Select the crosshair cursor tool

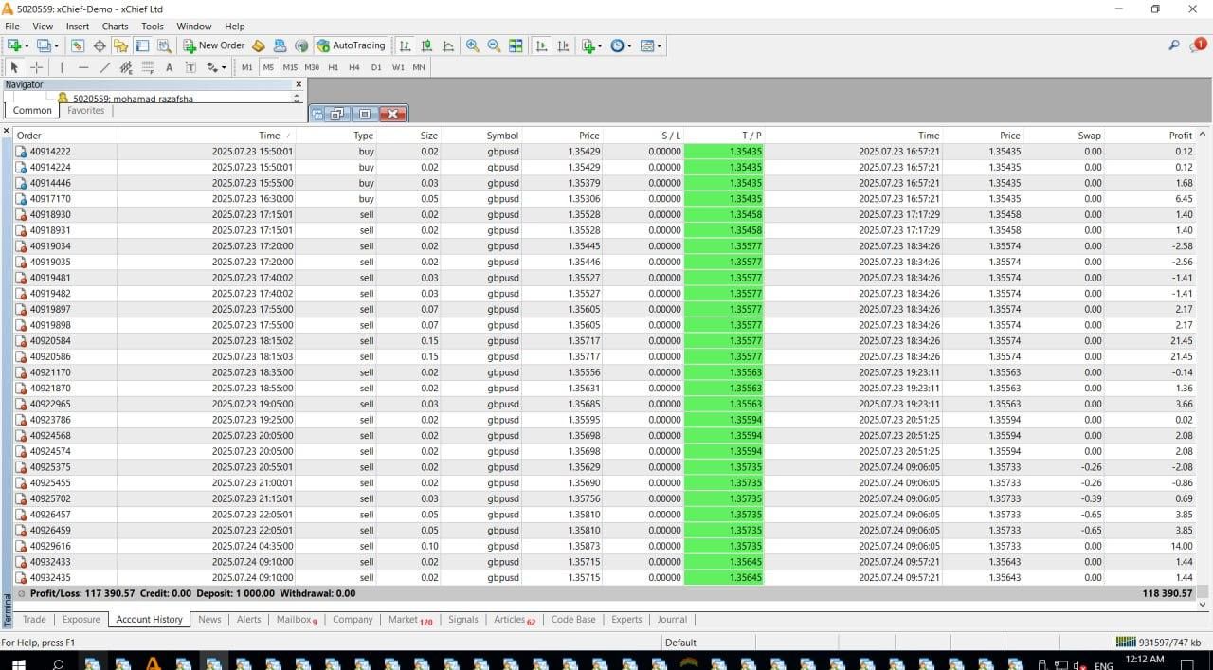(x=37, y=67)
